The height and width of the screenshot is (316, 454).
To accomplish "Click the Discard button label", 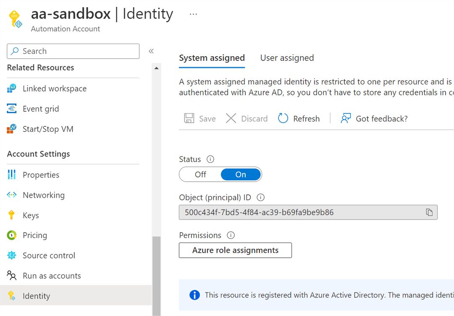I will pos(254,119).
